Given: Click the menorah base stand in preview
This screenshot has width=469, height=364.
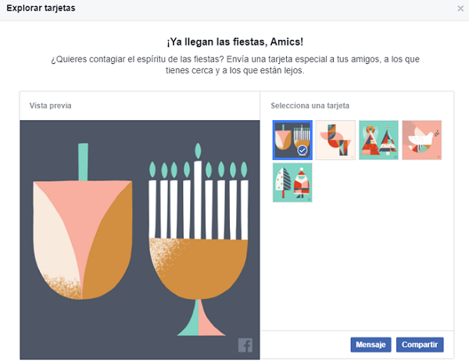Looking at the screenshot, I should tap(196, 322).
